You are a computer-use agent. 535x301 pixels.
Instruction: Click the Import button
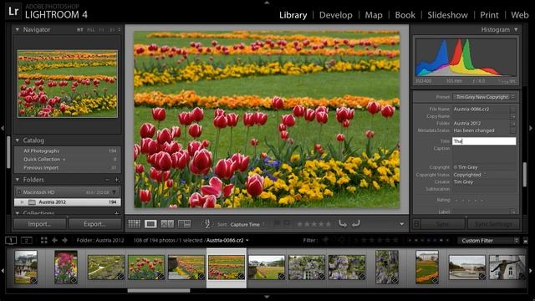(x=40, y=224)
